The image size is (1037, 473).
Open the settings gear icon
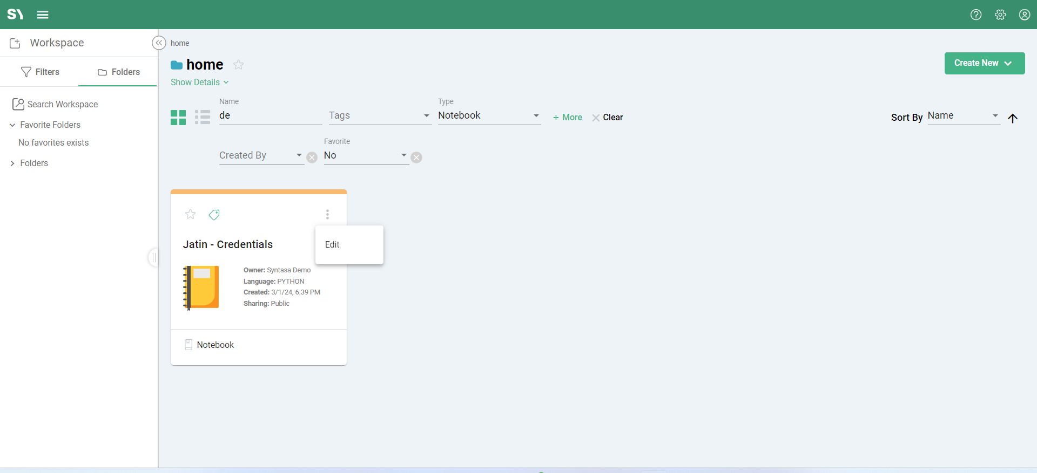pos(1000,15)
